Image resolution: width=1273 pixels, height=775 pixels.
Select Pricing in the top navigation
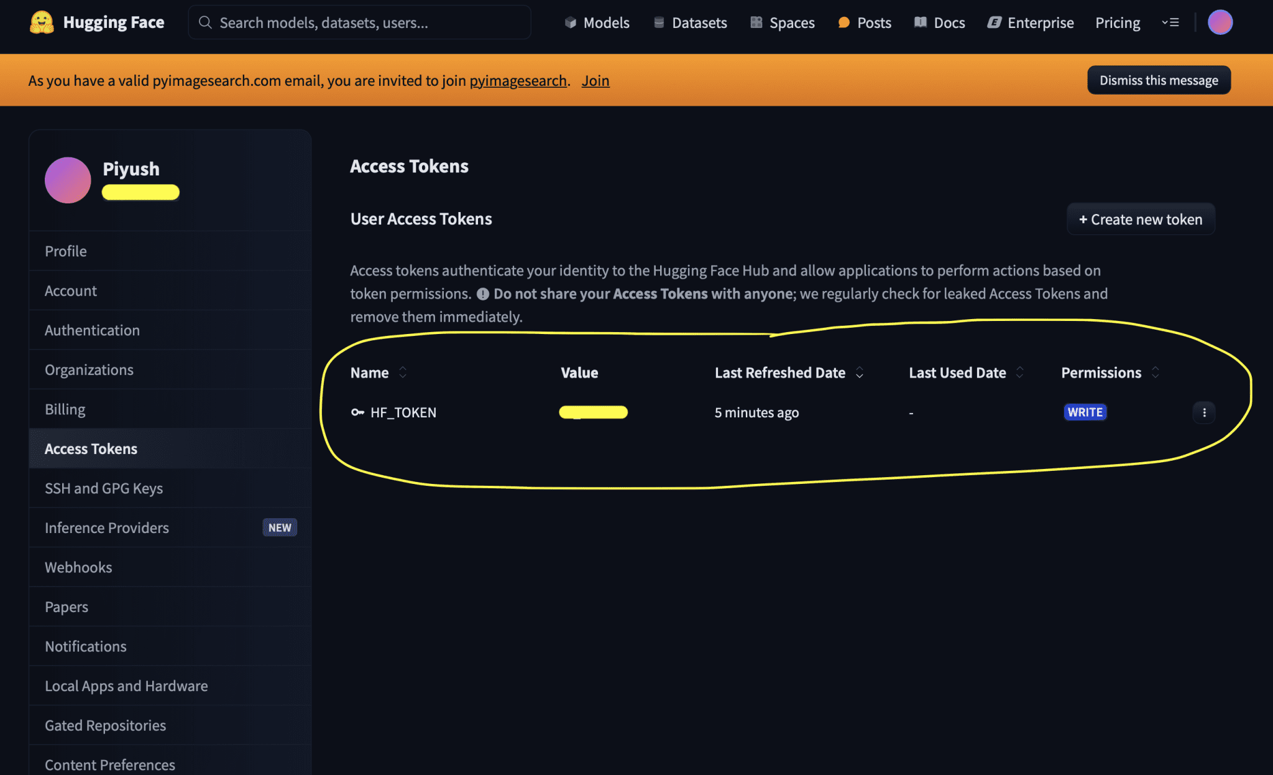pos(1117,22)
